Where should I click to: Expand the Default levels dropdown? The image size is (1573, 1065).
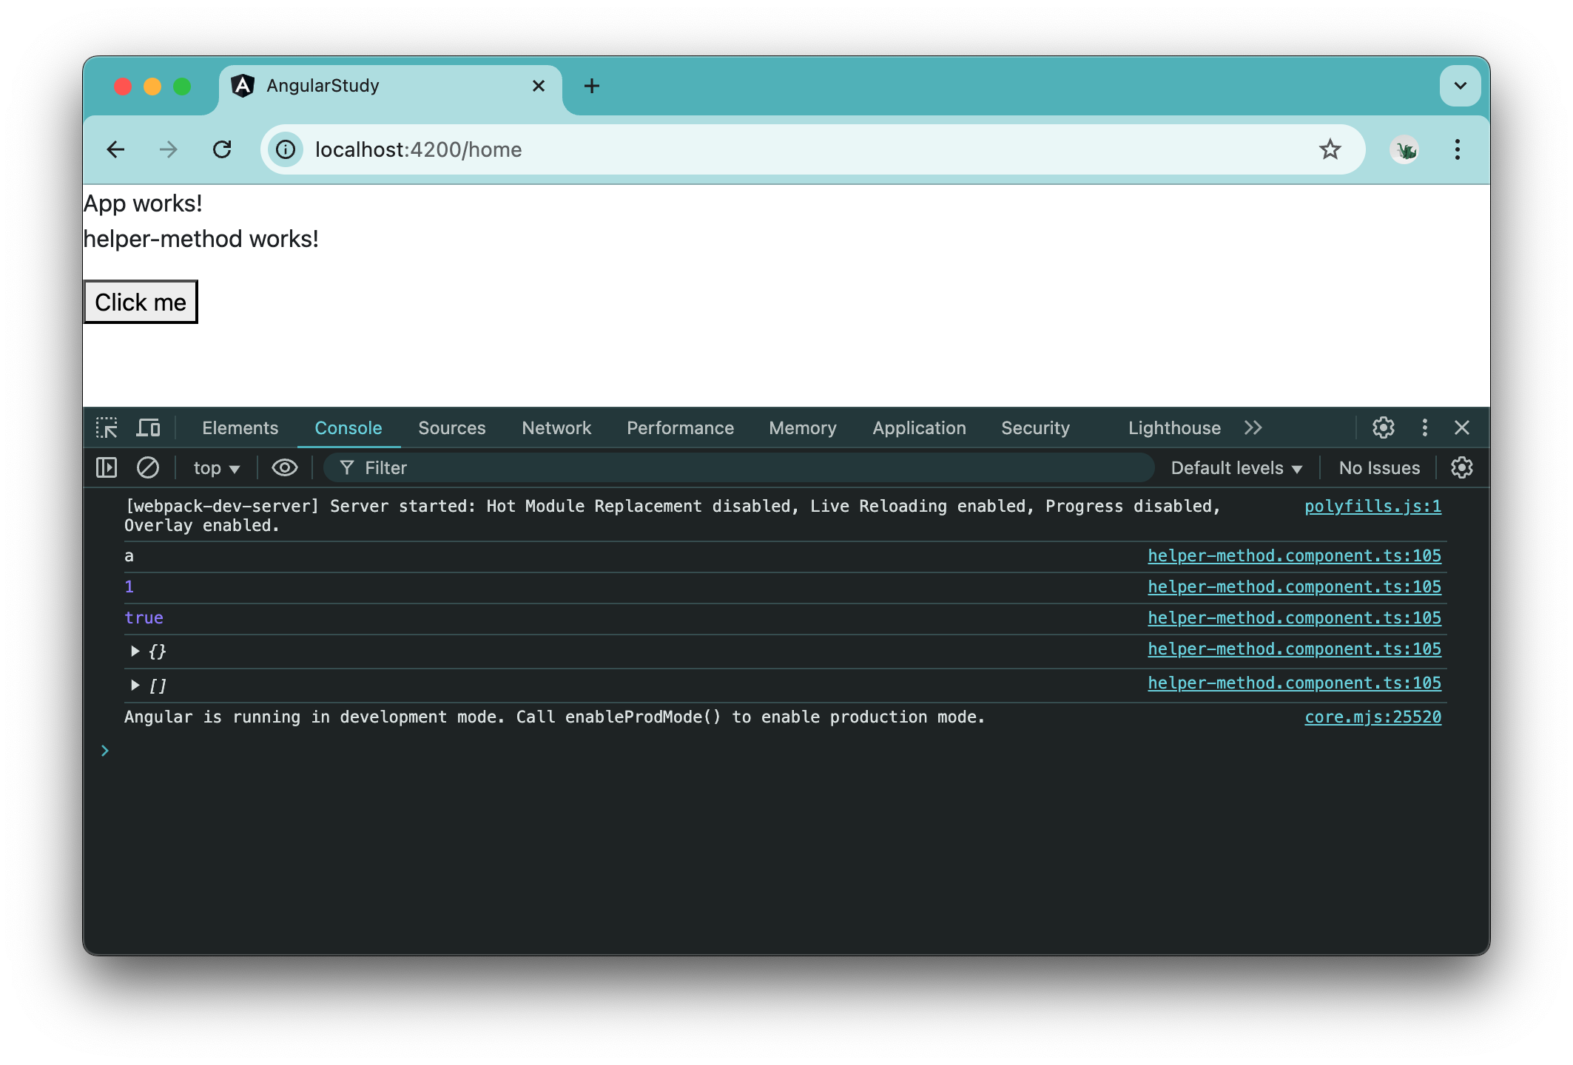tap(1238, 467)
